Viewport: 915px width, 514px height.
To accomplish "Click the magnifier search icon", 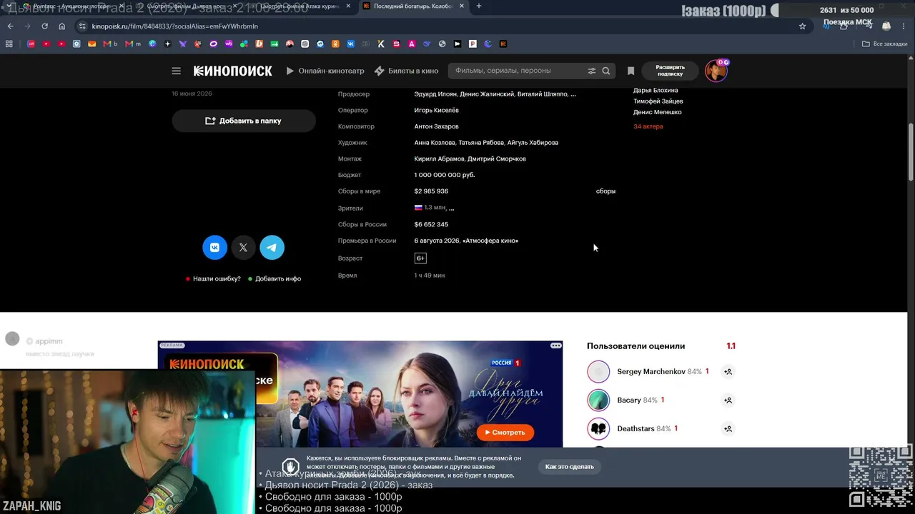I will [606, 71].
